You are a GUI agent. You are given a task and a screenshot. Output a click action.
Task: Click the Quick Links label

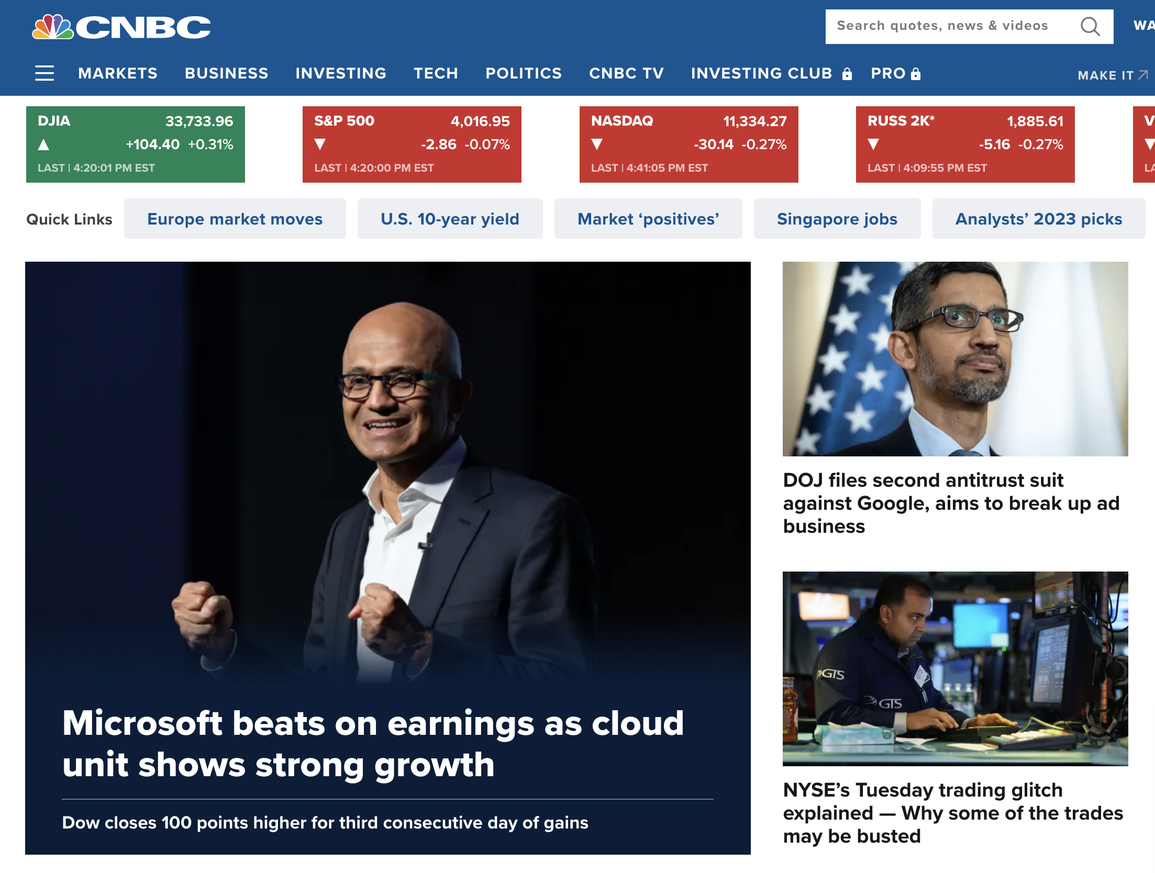tap(69, 219)
